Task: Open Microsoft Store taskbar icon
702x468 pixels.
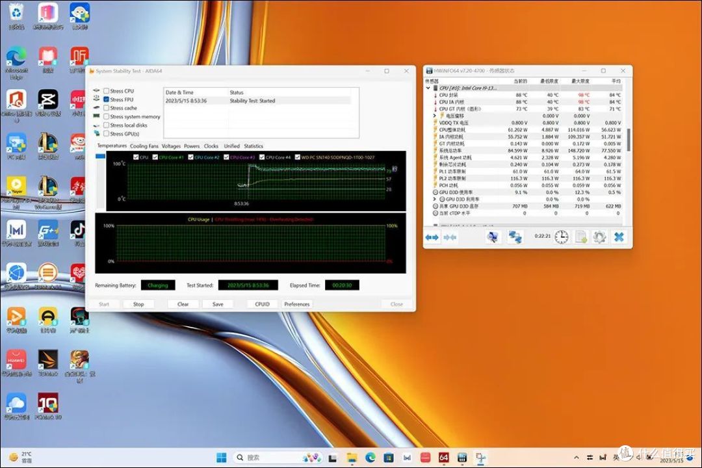Action: 389,457
